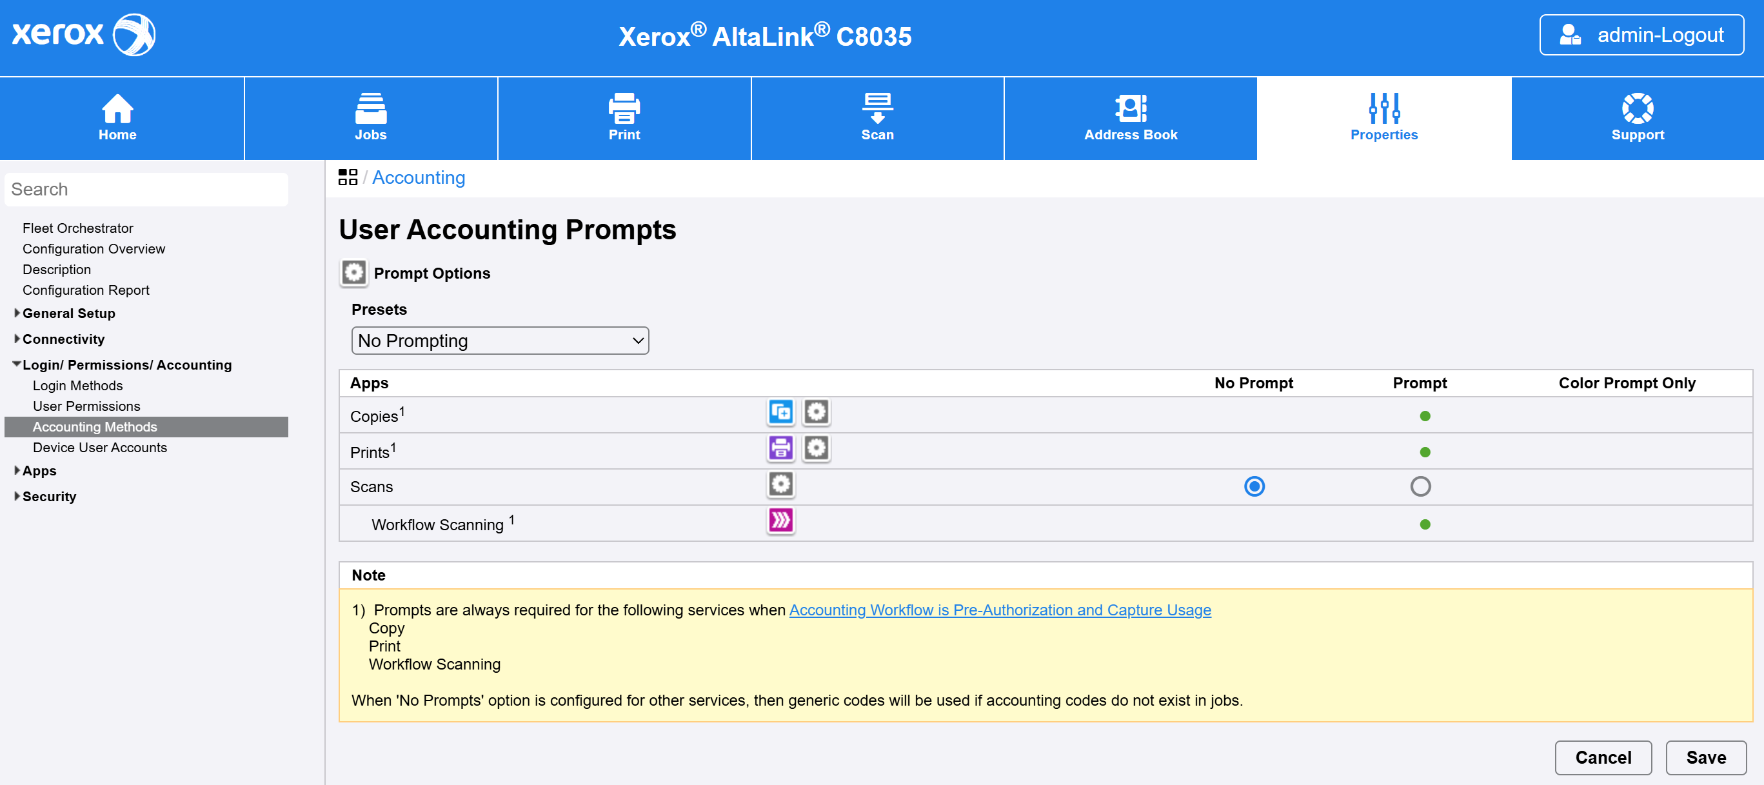
Task: Open the Support tab
Action: coord(1638,118)
